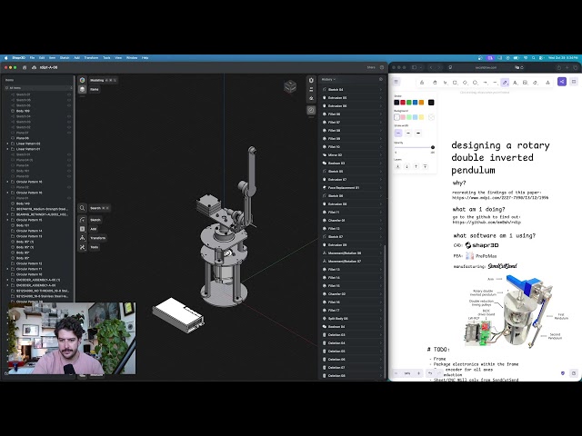Open the Tools wrench icon in Shapr3D
Screen dimensions: 582x436
point(83,247)
